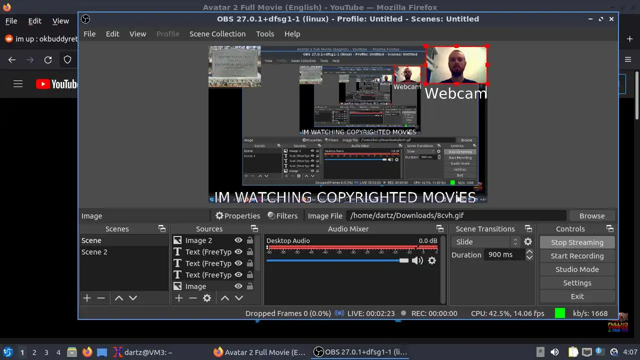Image resolution: width=640 pixels, height=360 pixels.
Task: Pop out the Audio Mixer panel
Action: pyautogui.click(x=440, y=228)
